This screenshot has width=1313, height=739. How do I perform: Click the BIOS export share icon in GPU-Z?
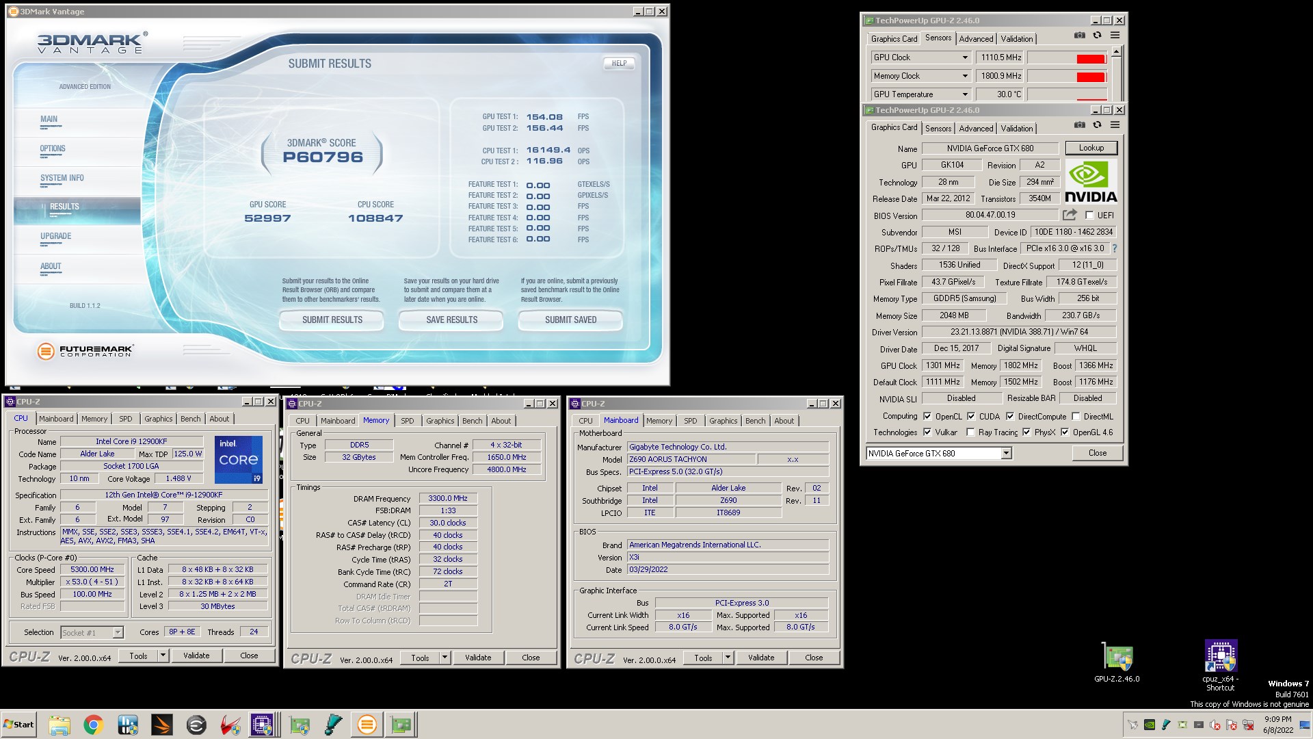coord(1070,215)
